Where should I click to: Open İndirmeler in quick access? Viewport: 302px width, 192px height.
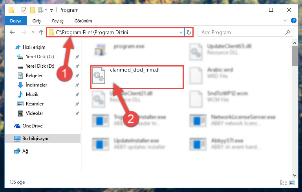coord(37,85)
